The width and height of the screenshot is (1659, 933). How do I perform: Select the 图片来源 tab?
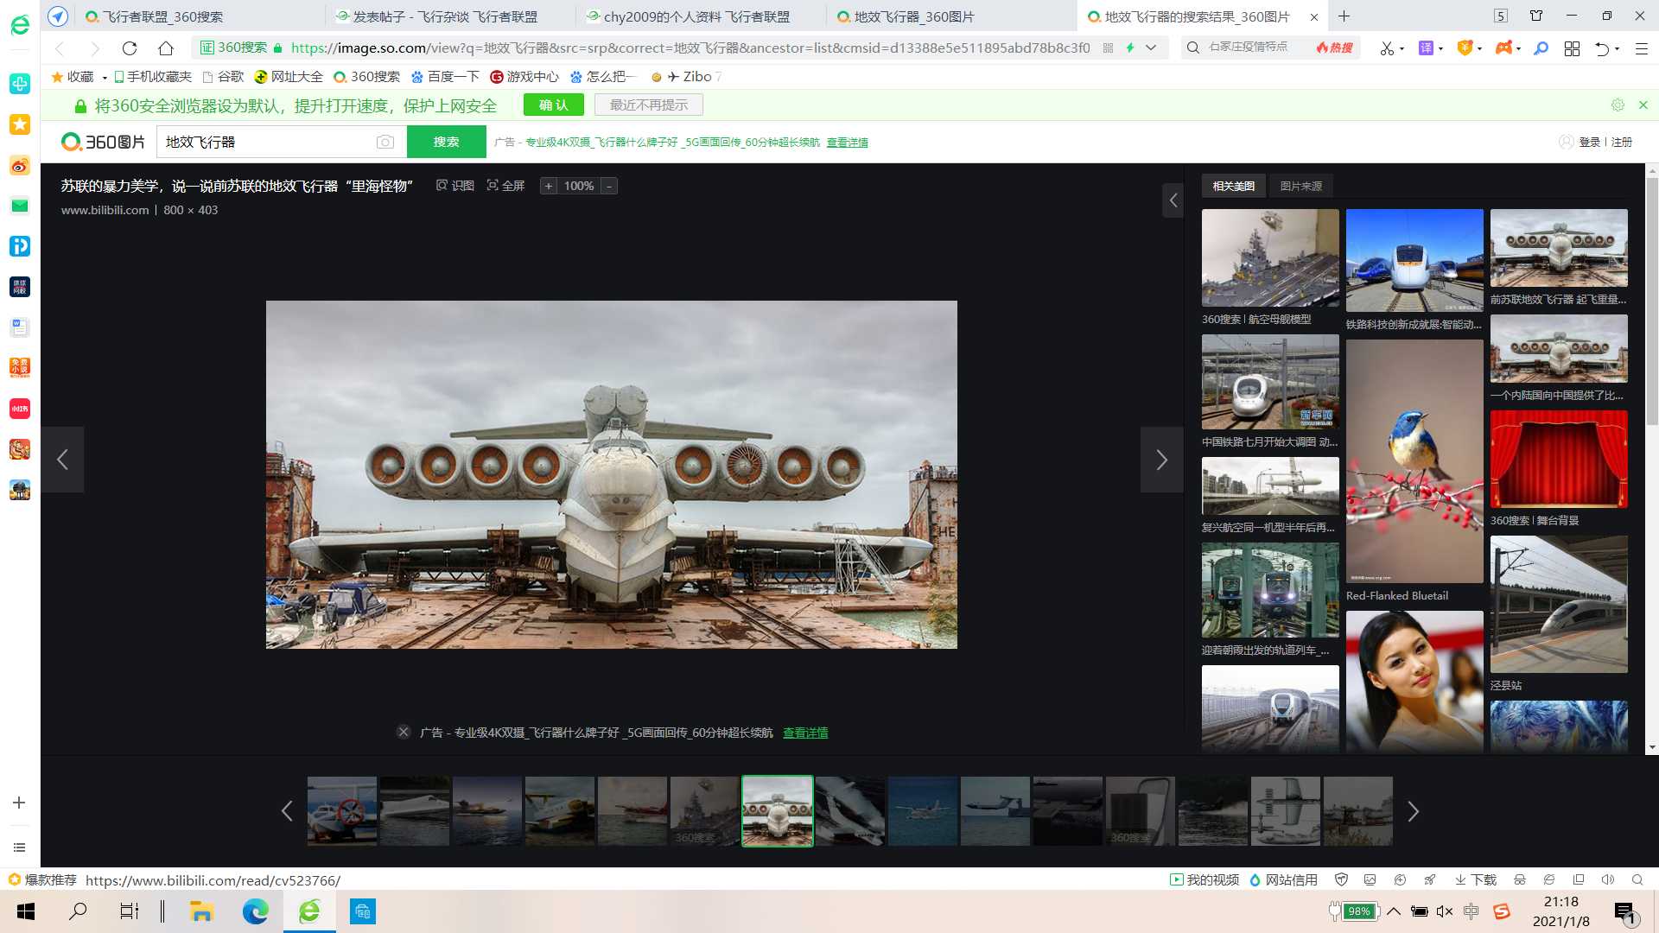pyautogui.click(x=1300, y=186)
